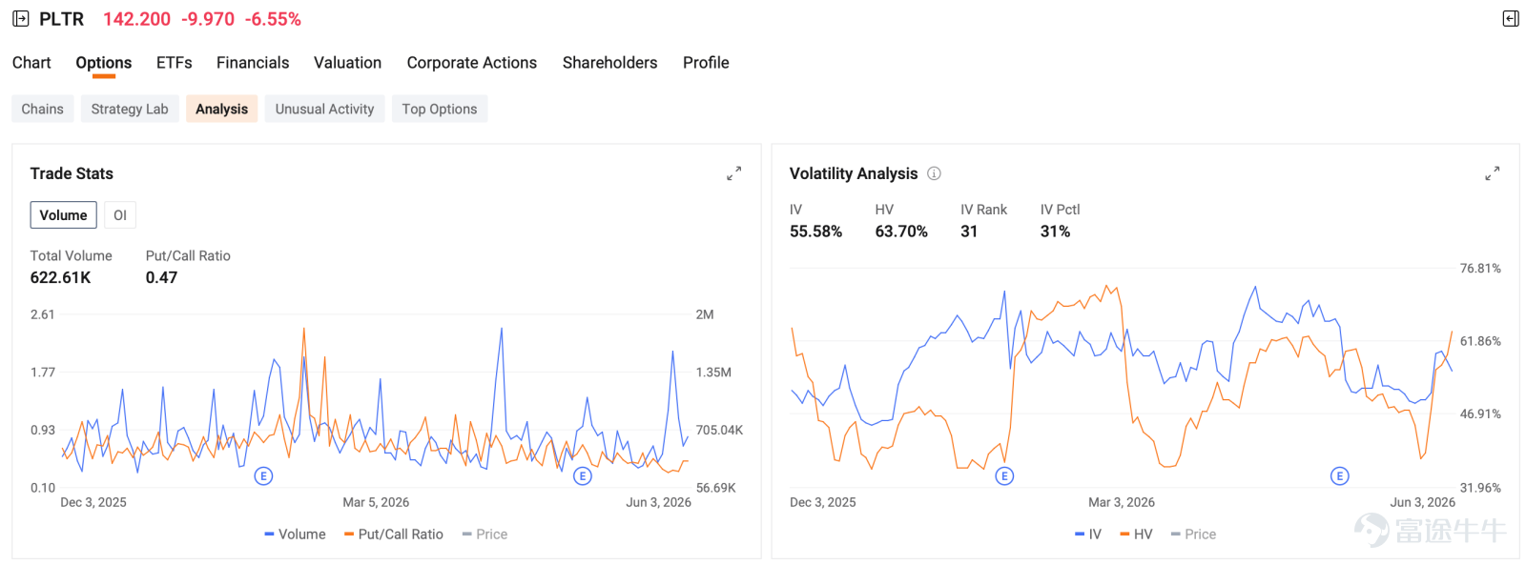Viewport: 1526px width, 565px height.
Task: Toggle the IV line in Volatility legend
Action: 1087,535
